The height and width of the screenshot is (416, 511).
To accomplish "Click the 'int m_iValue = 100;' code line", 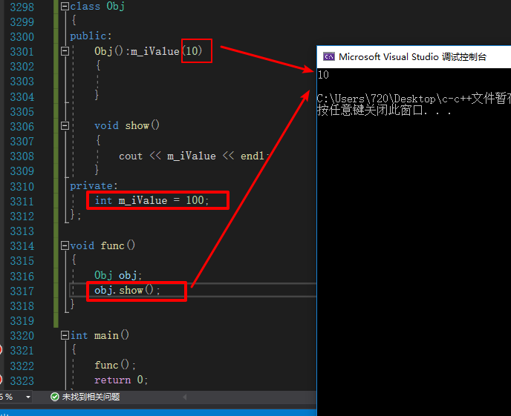I will pos(152,200).
